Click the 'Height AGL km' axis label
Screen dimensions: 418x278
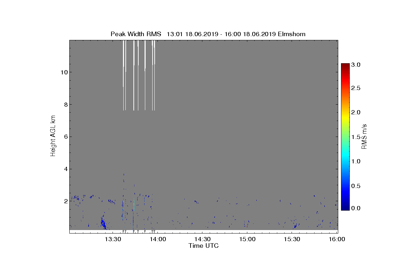tap(53, 136)
